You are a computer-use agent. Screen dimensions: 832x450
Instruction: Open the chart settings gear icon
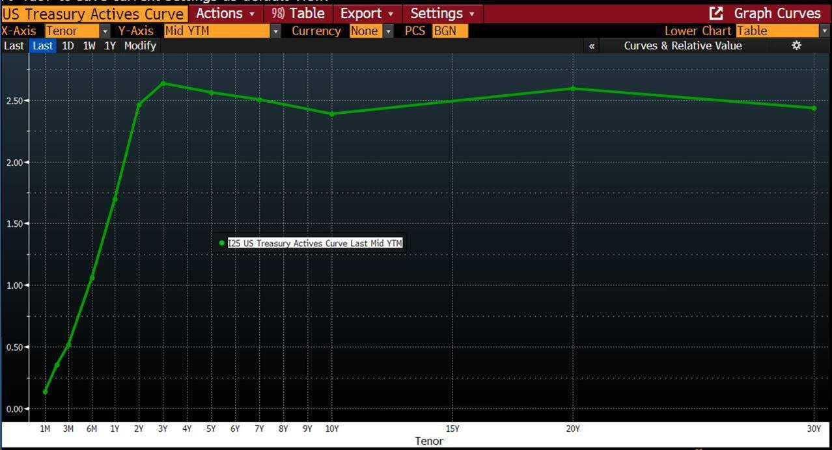pyautogui.click(x=796, y=46)
